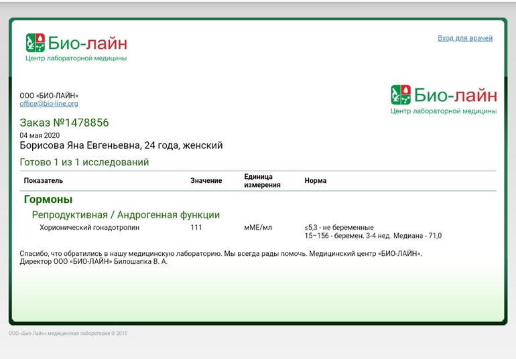
Task: Open the 'Вход для врачей' link
Action: tap(465, 38)
